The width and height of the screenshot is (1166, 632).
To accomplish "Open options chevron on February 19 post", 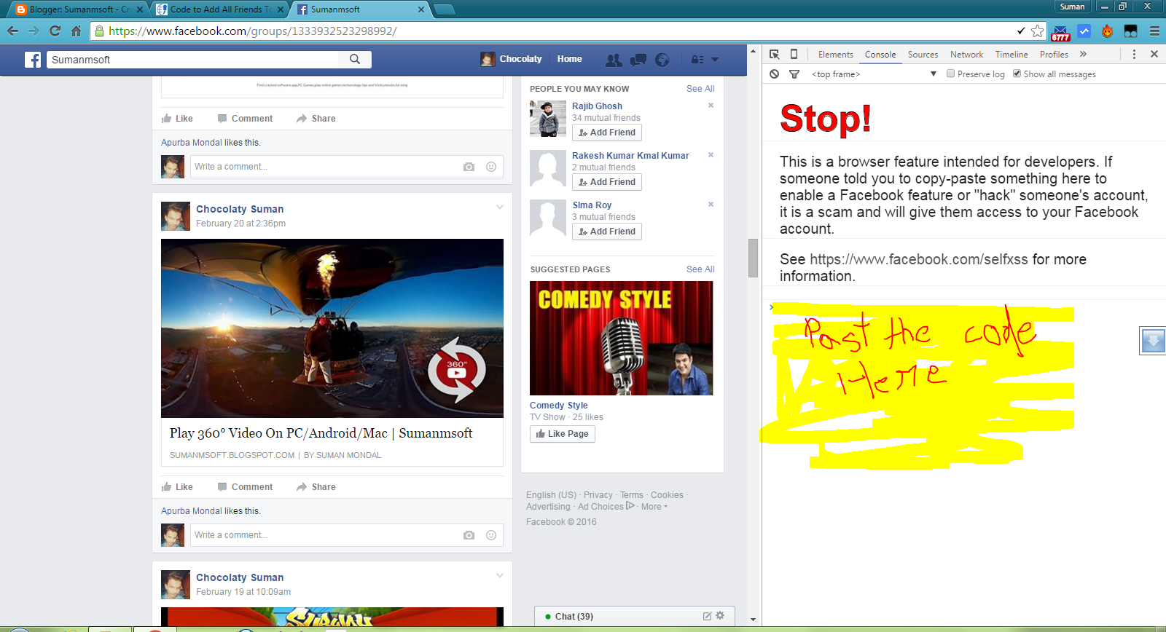I will point(500,576).
